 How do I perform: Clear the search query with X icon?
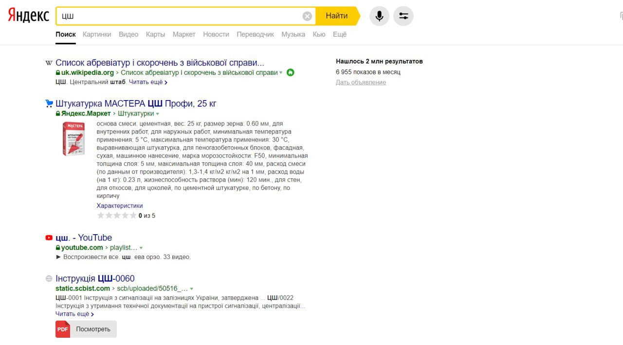(x=307, y=16)
